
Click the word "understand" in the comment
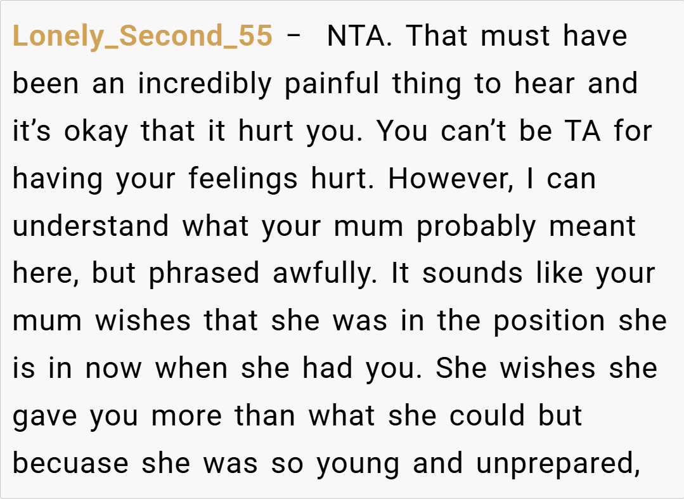click(x=91, y=227)
